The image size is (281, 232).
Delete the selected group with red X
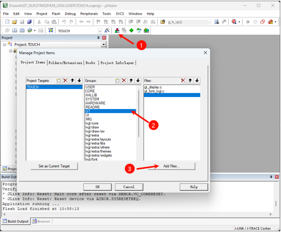tap(124, 80)
